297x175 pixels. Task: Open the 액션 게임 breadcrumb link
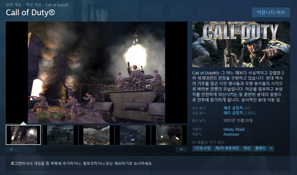33,5
